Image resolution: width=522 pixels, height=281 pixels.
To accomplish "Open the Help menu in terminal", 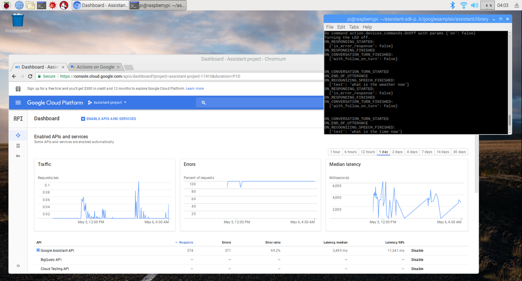I will point(367,27).
